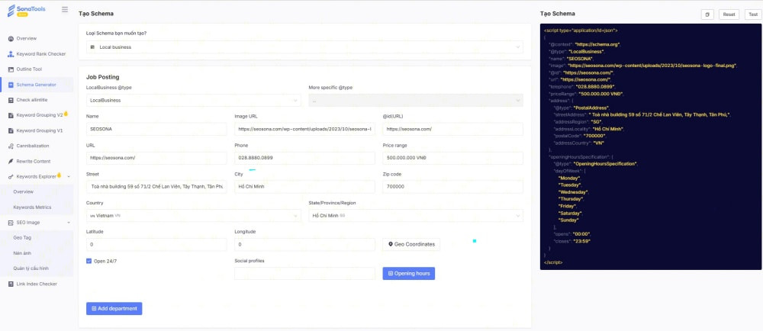Screen dimensions: 763x331
Task: Click the copy icon above the schema code
Action: pos(707,14)
